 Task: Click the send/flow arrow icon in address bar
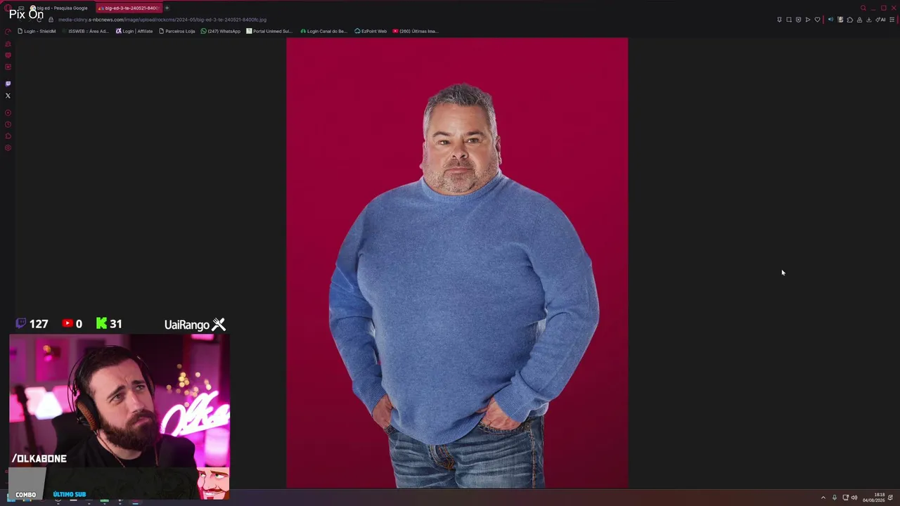(x=808, y=20)
